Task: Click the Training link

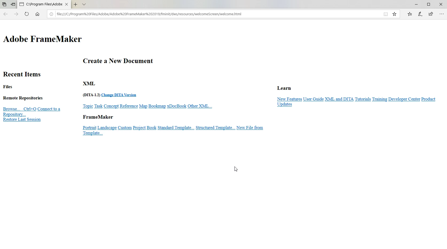Action: click(379, 99)
